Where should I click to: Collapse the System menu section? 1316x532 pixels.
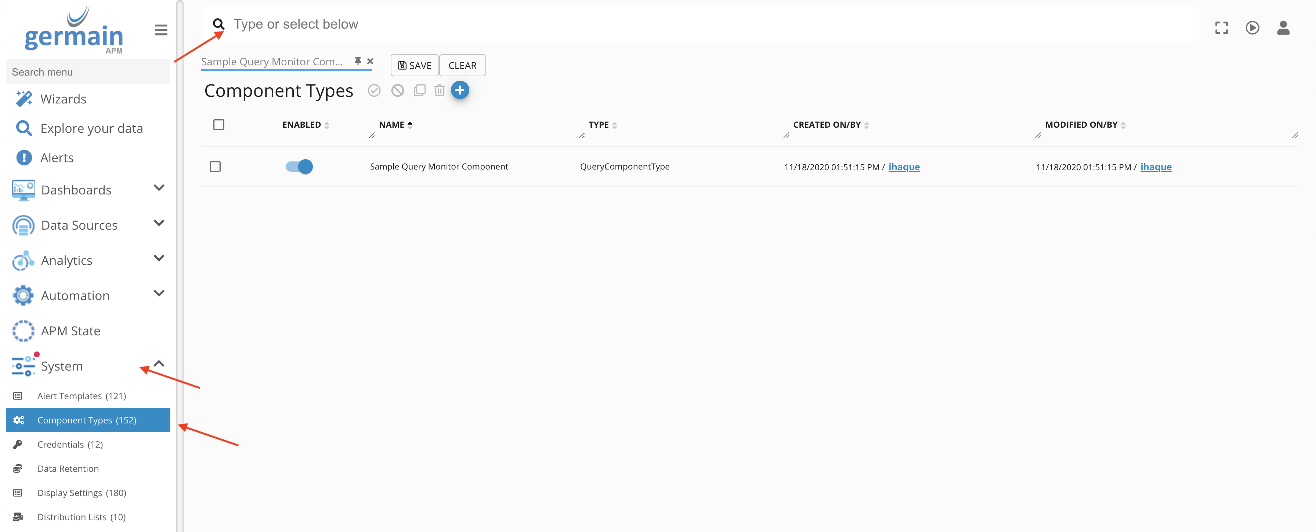(159, 364)
